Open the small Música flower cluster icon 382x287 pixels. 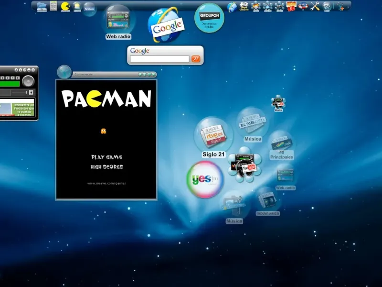tap(278, 103)
